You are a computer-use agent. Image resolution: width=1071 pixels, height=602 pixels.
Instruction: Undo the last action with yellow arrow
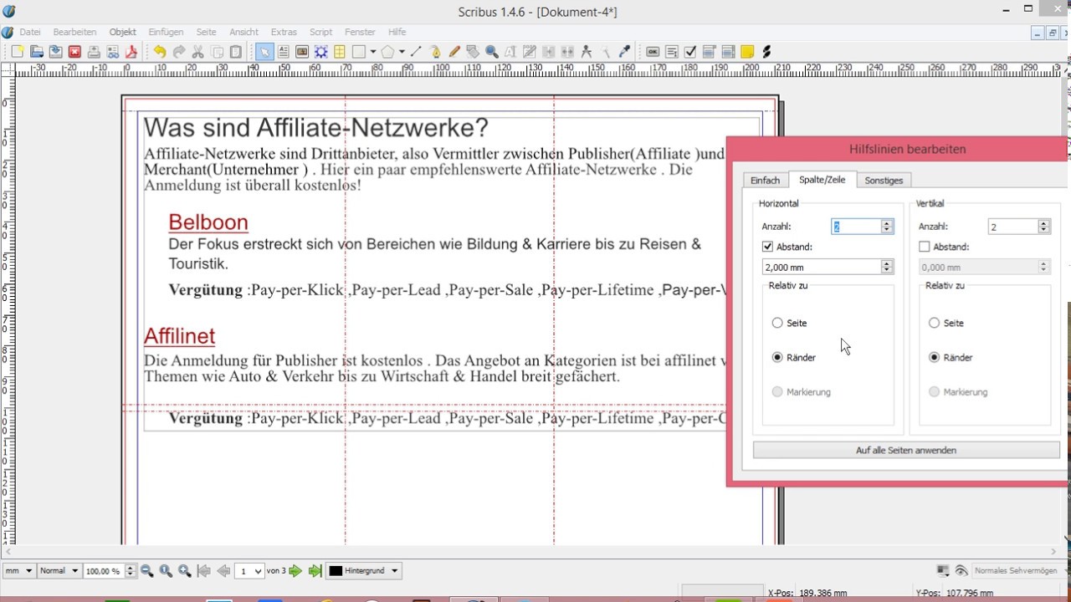(x=159, y=52)
